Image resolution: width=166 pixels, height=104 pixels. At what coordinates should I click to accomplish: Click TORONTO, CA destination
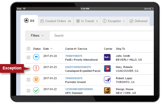pyautogui.click(x=125, y=82)
